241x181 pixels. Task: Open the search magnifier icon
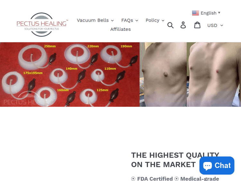(x=170, y=25)
